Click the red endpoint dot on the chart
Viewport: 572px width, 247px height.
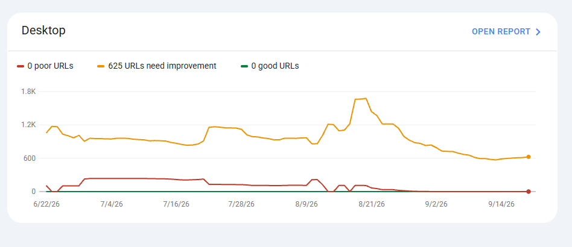pyautogui.click(x=528, y=192)
